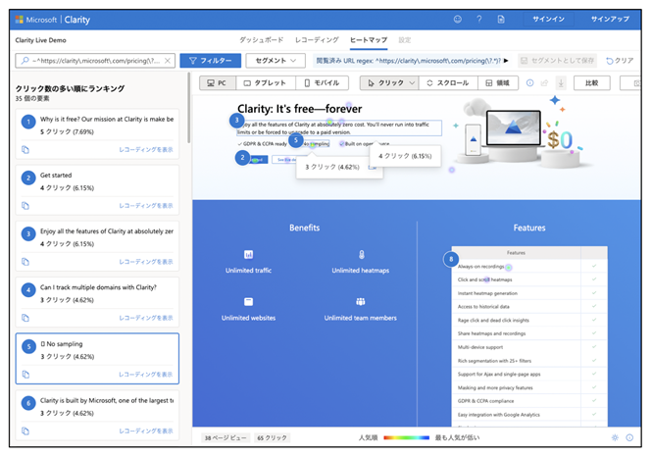The width and height of the screenshot is (652, 457).
Task: Click the 比較 compare button
Action: pyautogui.click(x=592, y=82)
